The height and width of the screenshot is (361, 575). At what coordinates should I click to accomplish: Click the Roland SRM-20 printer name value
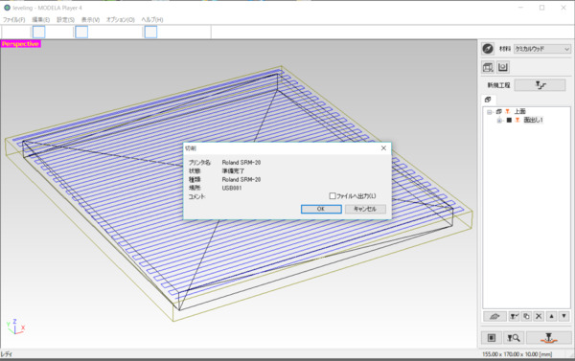pos(241,163)
